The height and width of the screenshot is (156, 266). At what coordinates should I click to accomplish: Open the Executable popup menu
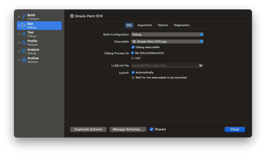click(x=167, y=42)
